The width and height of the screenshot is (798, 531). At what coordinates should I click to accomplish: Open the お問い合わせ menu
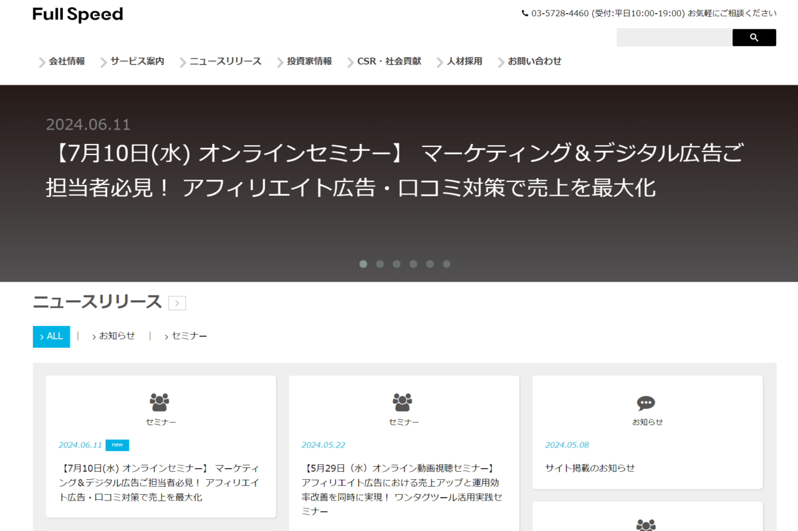[534, 61]
